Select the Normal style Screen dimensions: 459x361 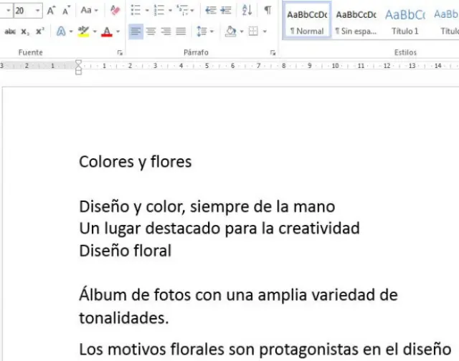tap(306, 21)
